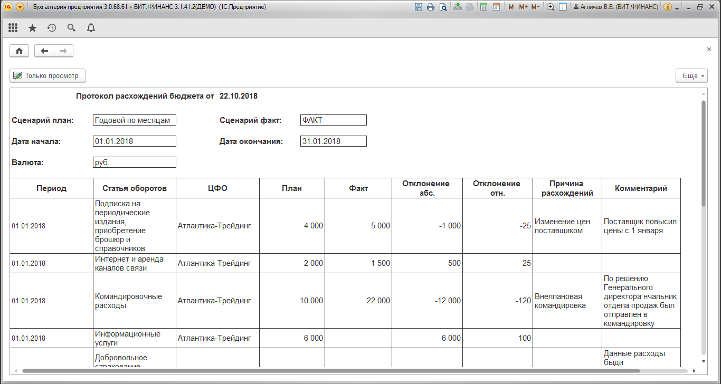Image resolution: width=721 pixels, height=384 pixels.
Task: Click the magnifier search icon
Action: point(71,28)
